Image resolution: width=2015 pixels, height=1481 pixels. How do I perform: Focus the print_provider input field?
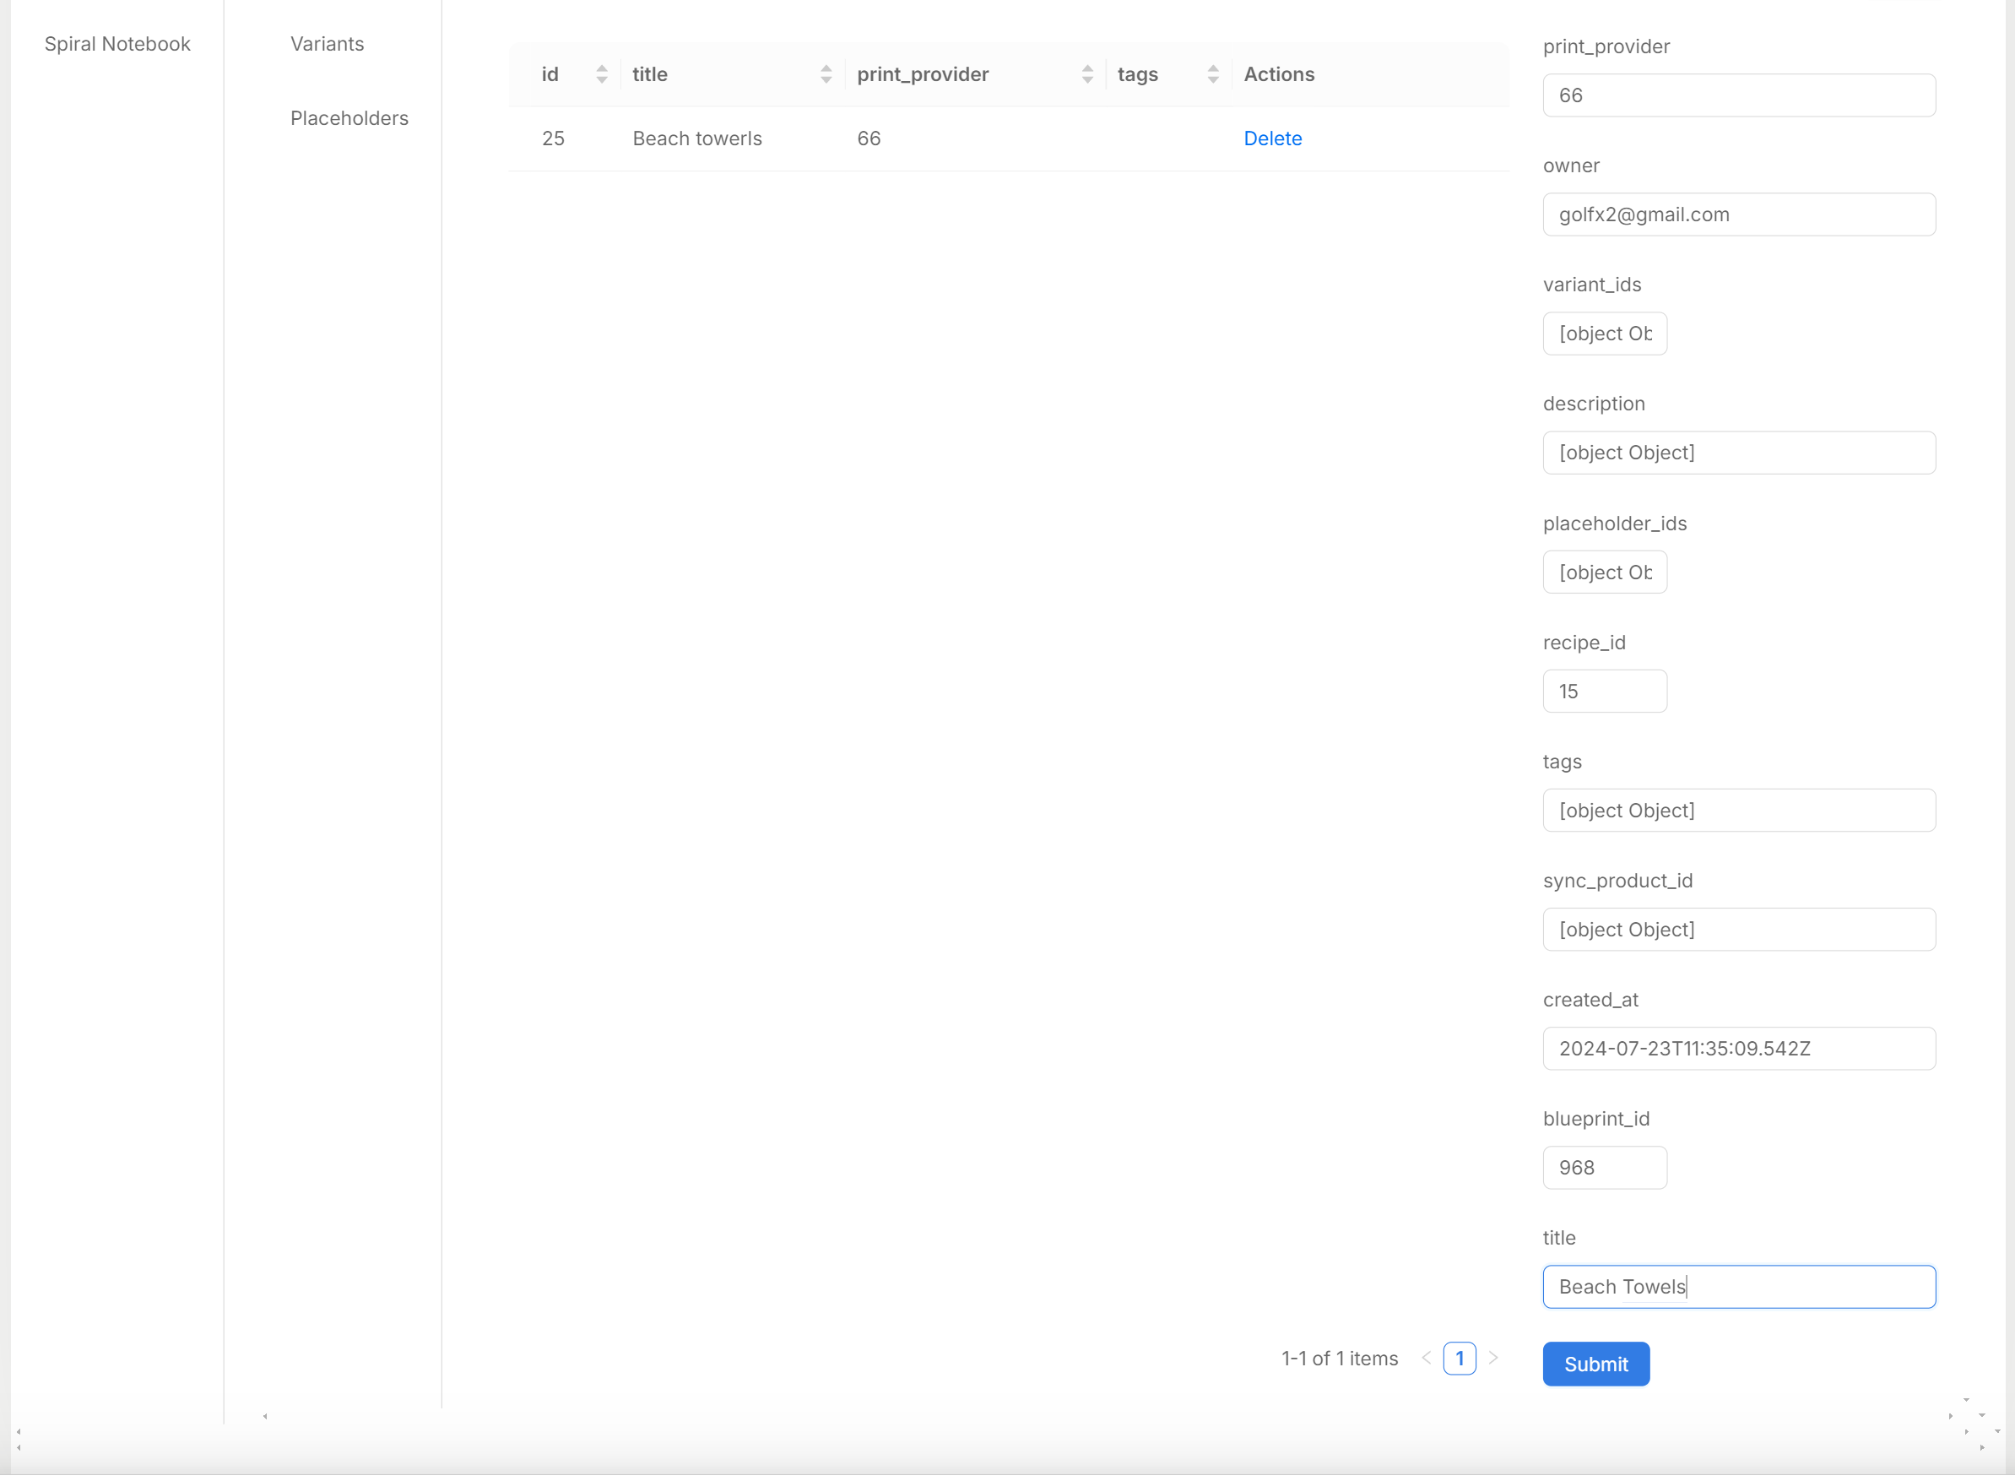(1739, 95)
